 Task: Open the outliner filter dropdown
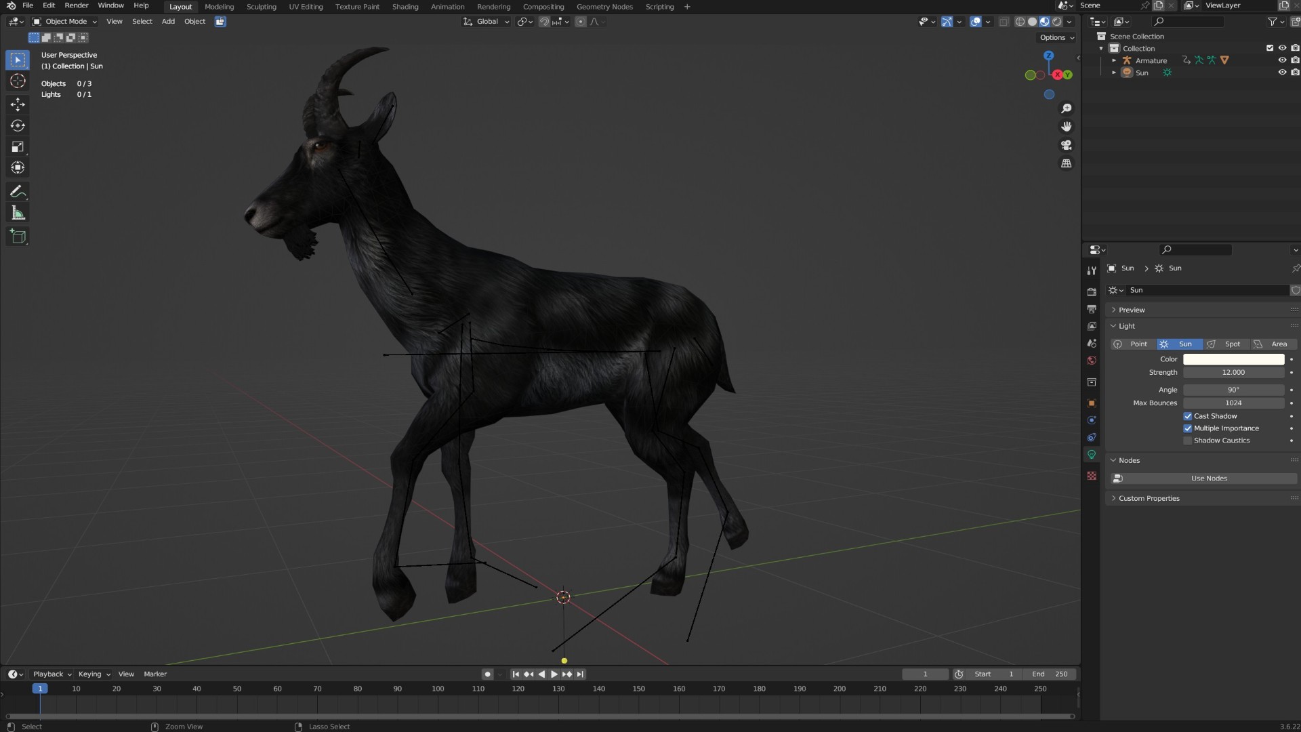1276,22
